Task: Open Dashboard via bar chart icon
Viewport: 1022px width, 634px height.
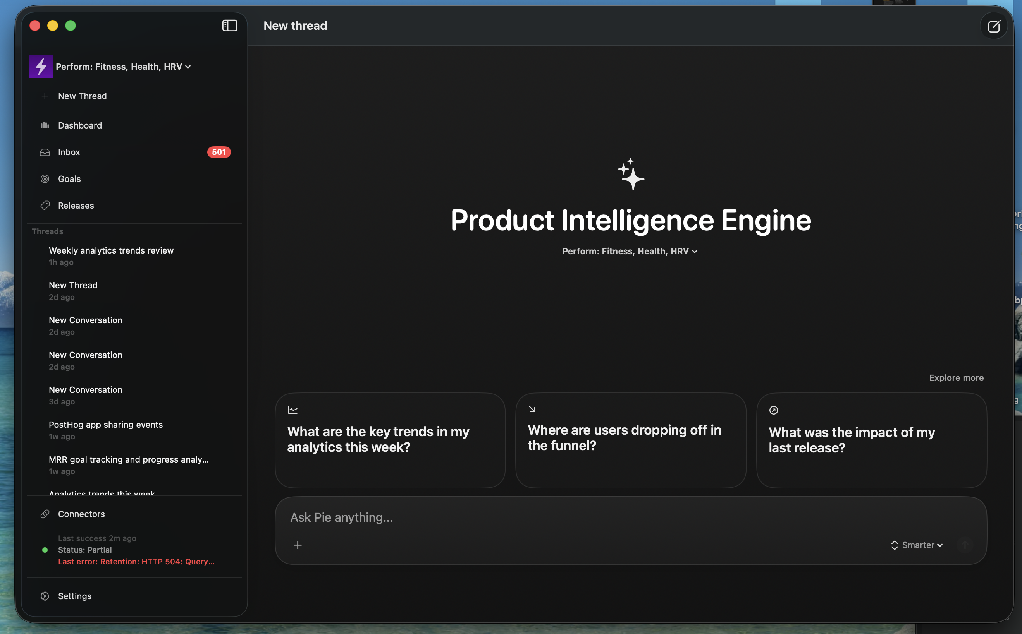Action: click(45, 125)
